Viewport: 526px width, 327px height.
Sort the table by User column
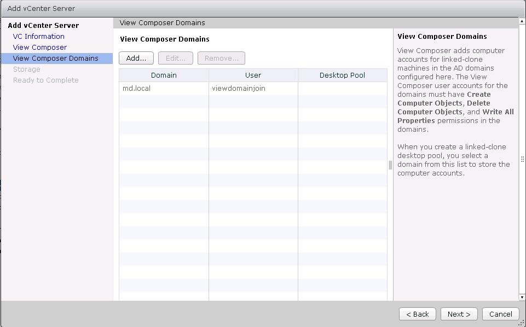point(253,75)
